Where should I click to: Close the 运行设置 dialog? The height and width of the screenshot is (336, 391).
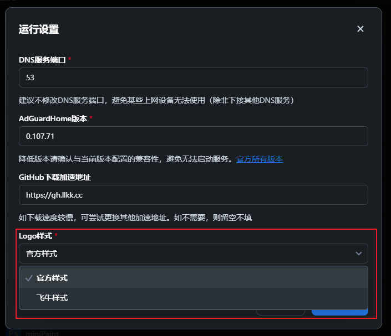(x=360, y=29)
